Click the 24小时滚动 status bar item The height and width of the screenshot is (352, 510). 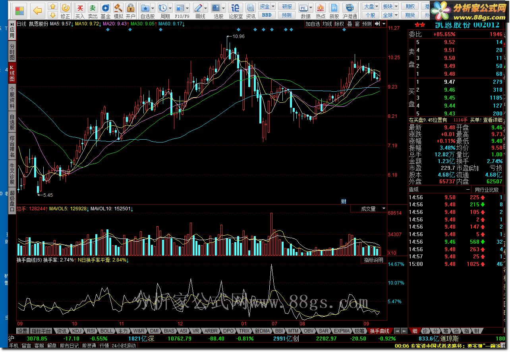[x=124, y=346]
